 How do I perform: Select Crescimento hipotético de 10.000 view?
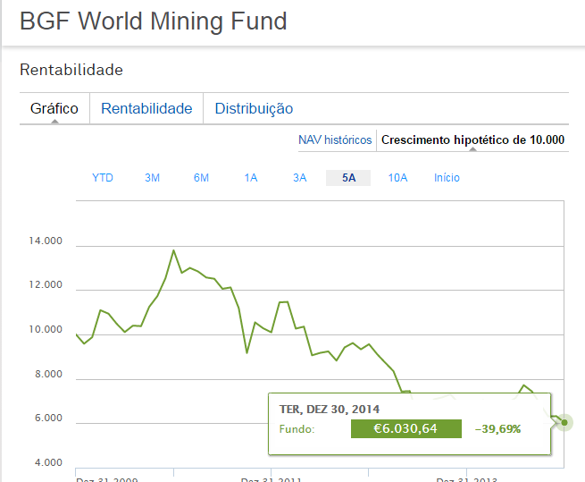472,140
